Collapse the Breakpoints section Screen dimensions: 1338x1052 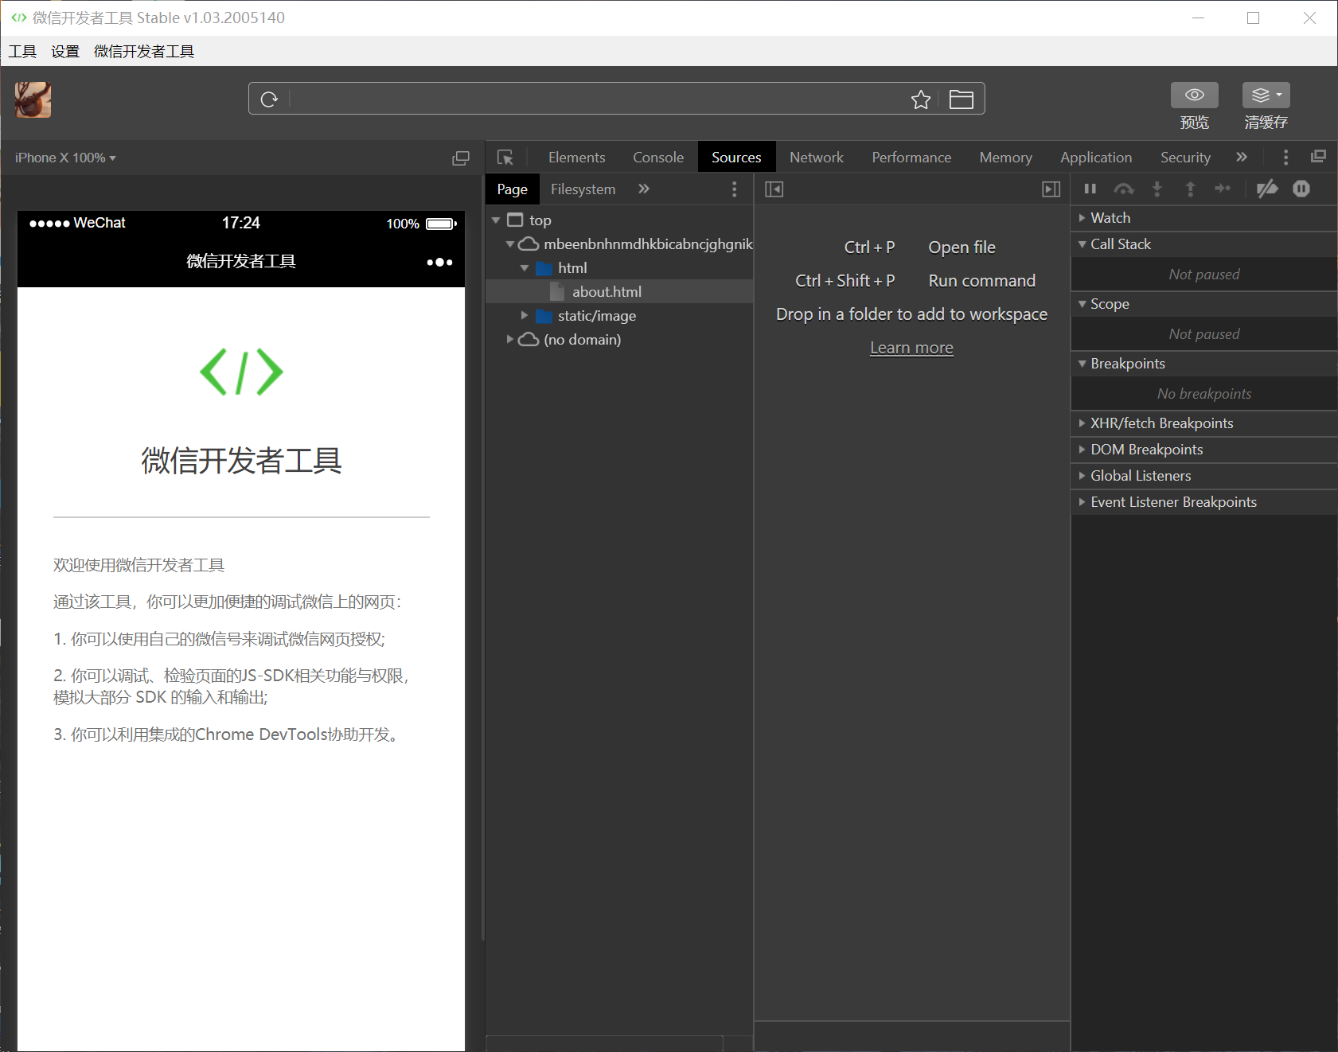coord(1203,364)
